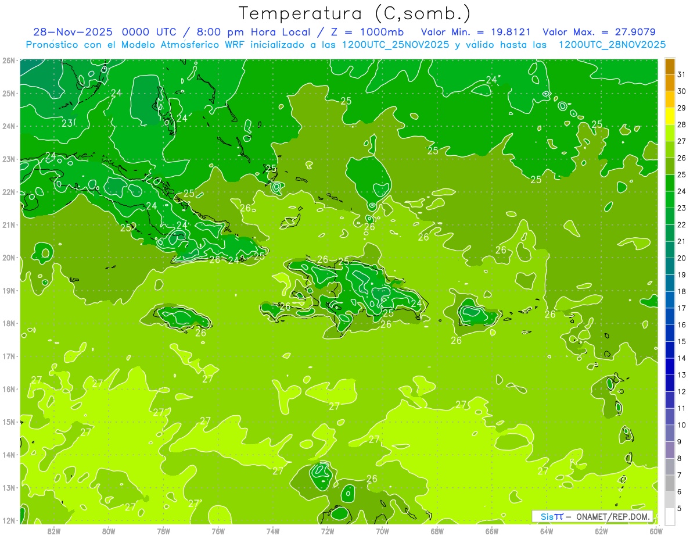Image resolution: width=697 pixels, height=539 pixels.
Task: Click the color scale value "16"
Action: (x=682, y=325)
